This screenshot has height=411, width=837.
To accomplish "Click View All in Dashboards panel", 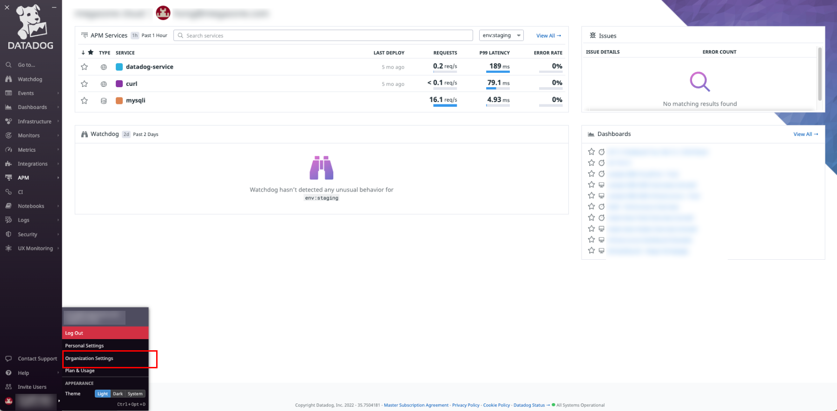I will click(x=805, y=134).
